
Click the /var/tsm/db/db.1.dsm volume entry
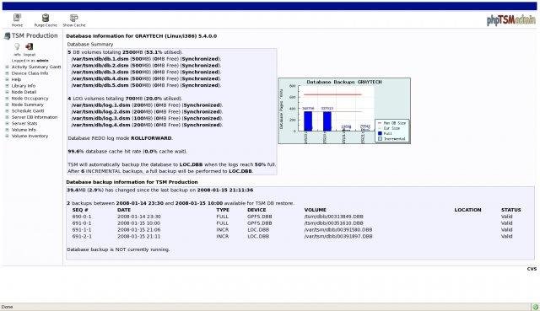pyautogui.click(x=100, y=59)
